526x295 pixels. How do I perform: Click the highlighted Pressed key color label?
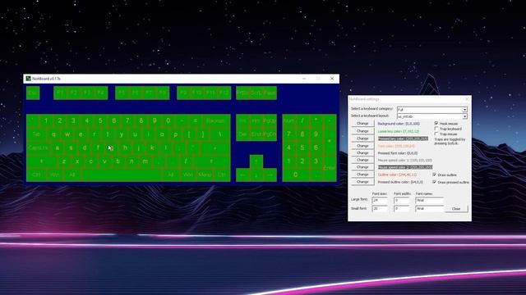(404, 138)
